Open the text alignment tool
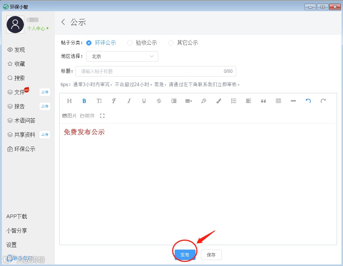This screenshot has width=343, height=266. coord(249,101)
